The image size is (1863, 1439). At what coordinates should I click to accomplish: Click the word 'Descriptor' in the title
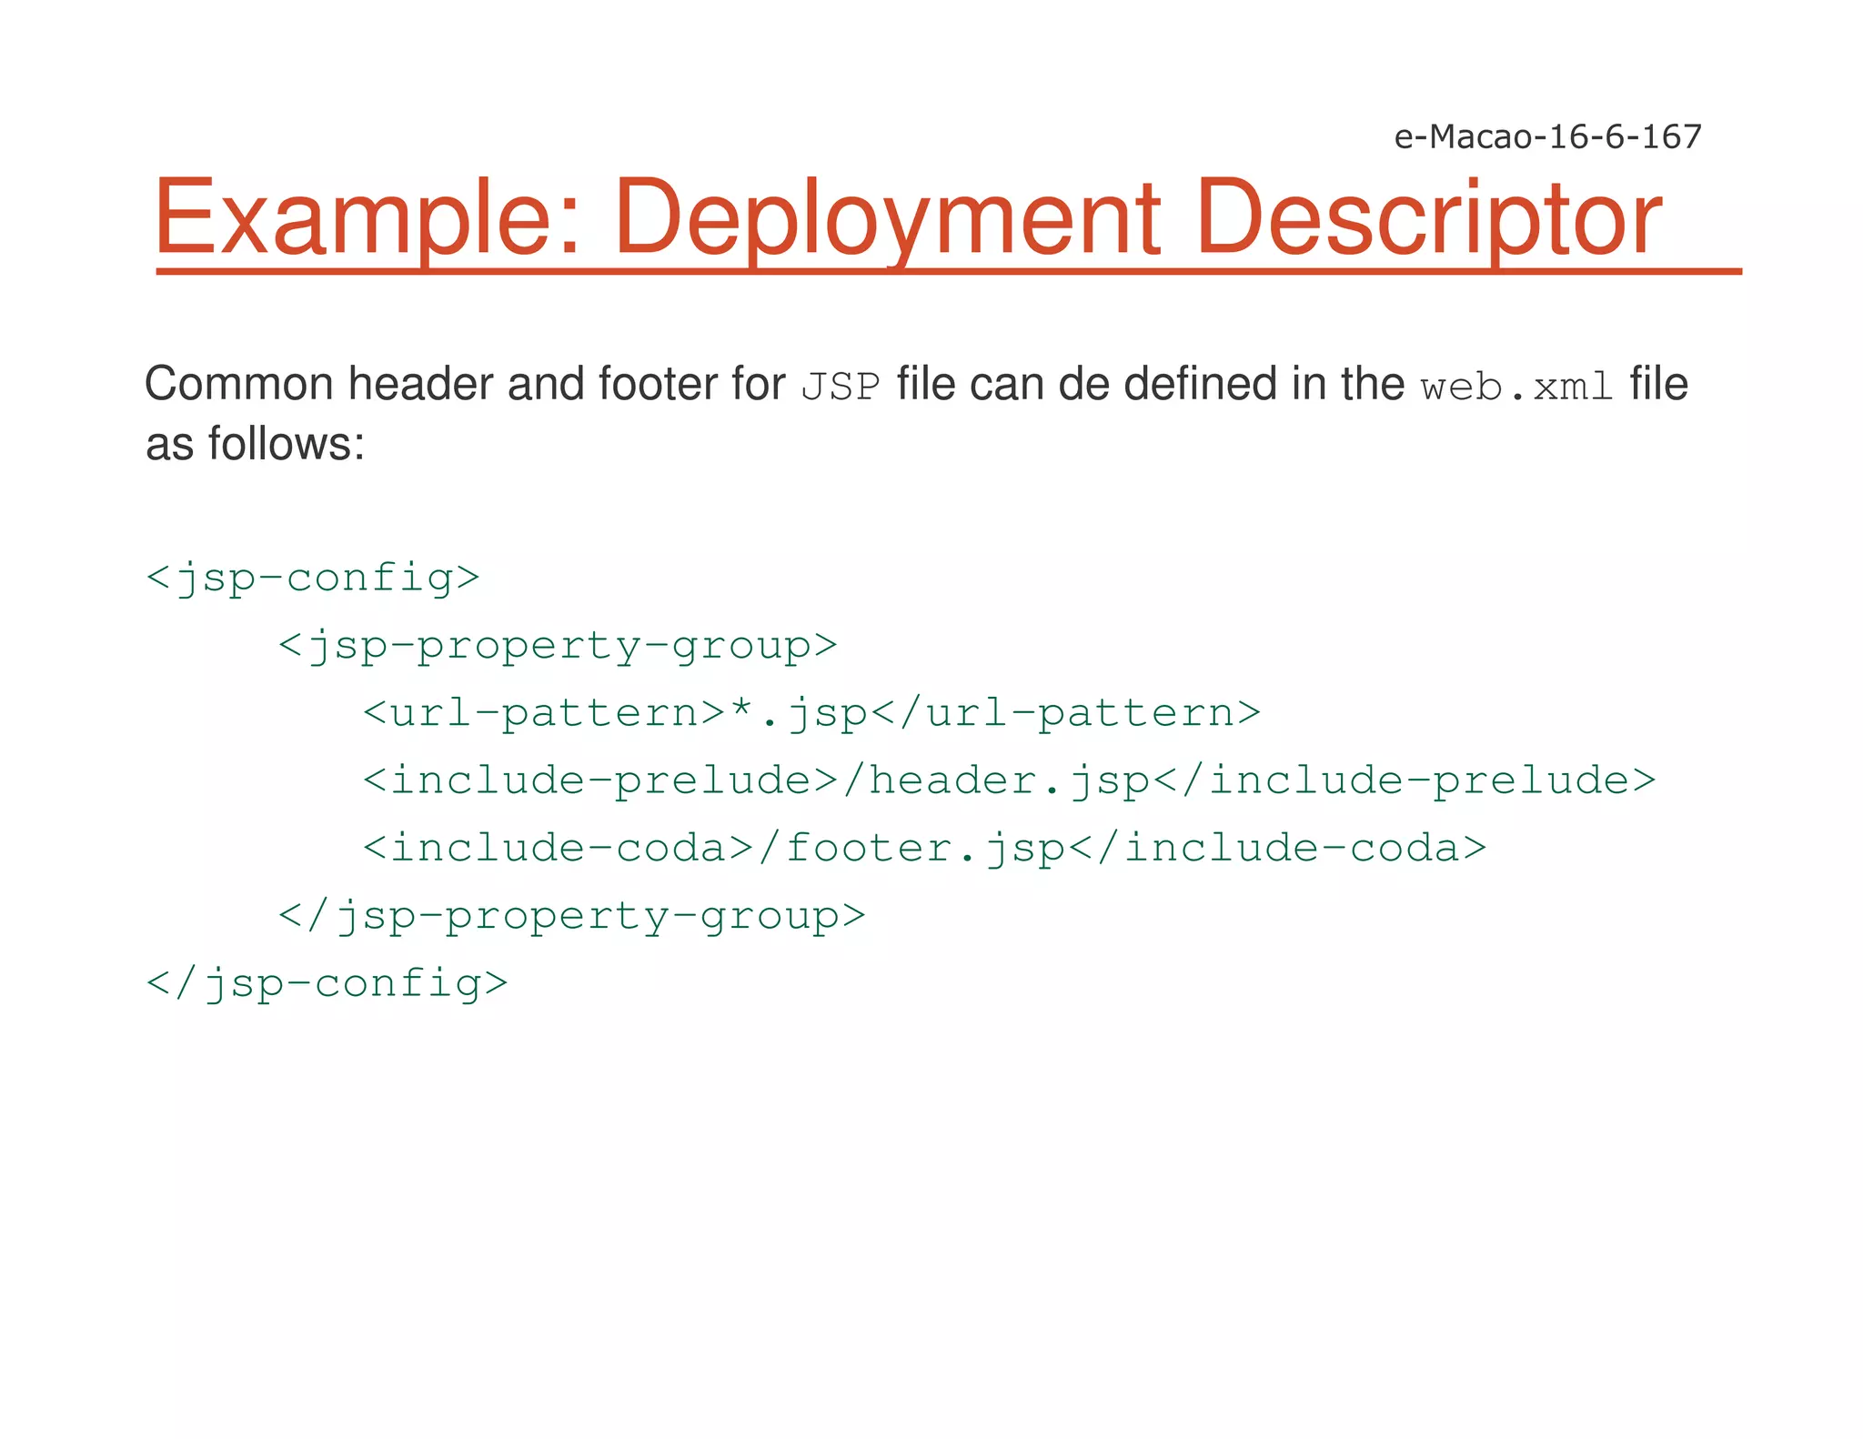(x=1428, y=218)
